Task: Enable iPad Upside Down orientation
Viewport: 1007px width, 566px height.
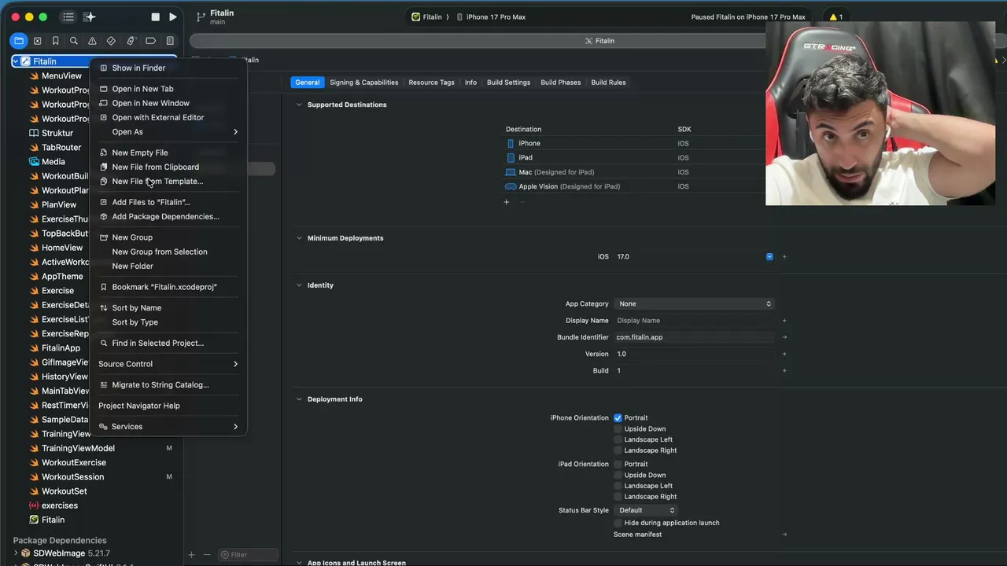Action: [618, 476]
